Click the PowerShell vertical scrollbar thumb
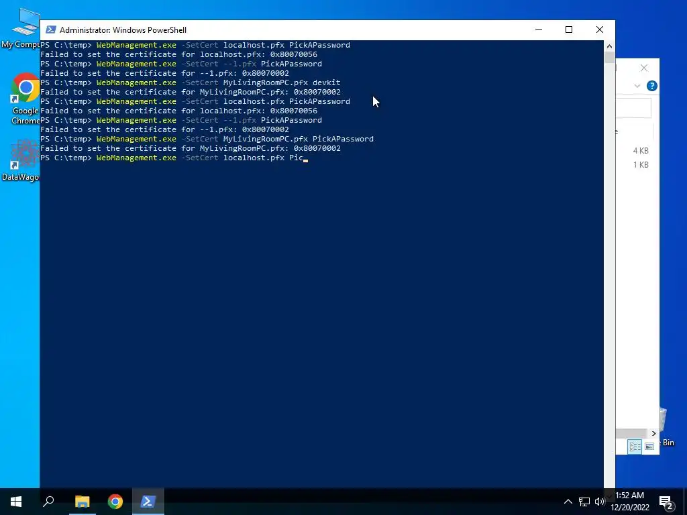 coord(609,57)
